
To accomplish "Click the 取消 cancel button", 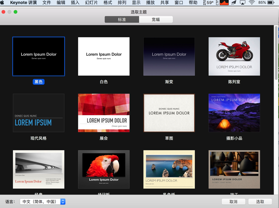I will (233, 202).
